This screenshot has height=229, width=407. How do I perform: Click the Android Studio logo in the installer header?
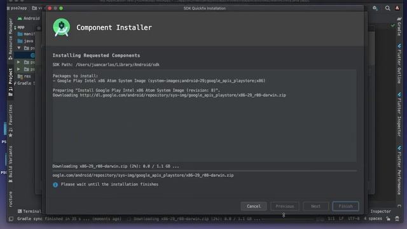tap(62, 27)
